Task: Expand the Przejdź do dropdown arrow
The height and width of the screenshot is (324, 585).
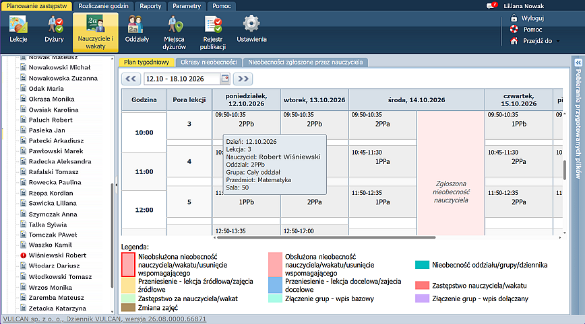Action: 558,41
